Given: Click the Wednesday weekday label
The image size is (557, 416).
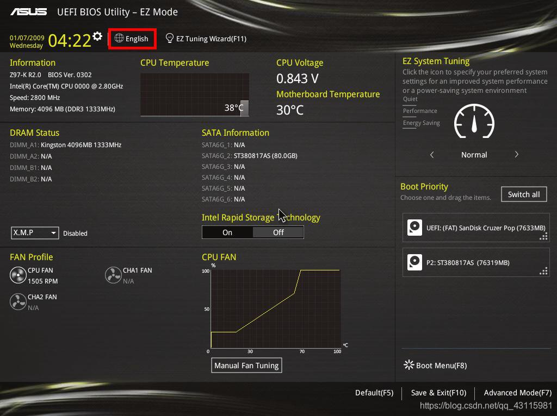Looking at the screenshot, I should (26, 46).
